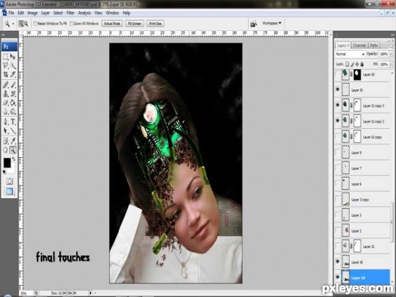The image size is (396, 297).
Task: Open the Normal blend mode dropdown
Action: (x=350, y=54)
